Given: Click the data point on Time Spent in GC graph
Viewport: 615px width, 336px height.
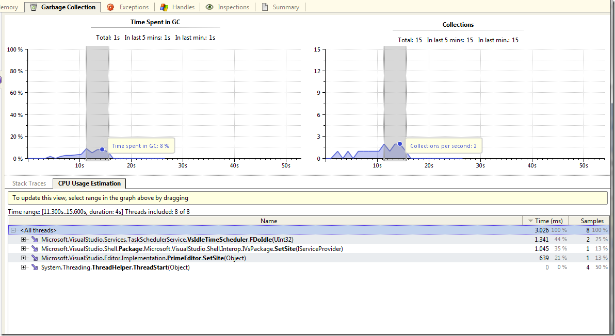Looking at the screenshot, I should [102, 149].
